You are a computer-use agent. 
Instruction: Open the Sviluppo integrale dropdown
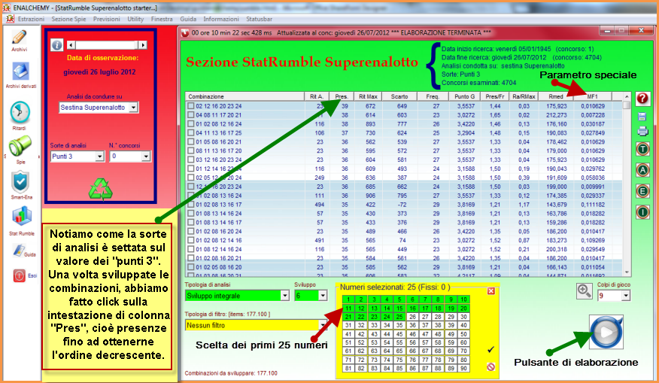click(285, 296)
